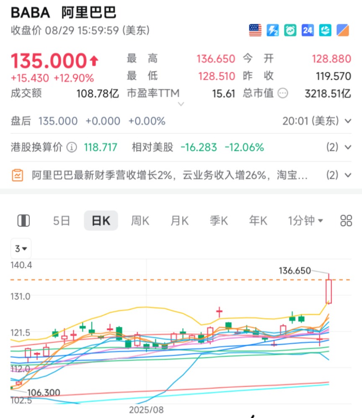Image resolution: width=362 pixels, height=418 pixels.
Task: Tap the 总市值 3218.51亿 value
Action: [x=328, y=93]
